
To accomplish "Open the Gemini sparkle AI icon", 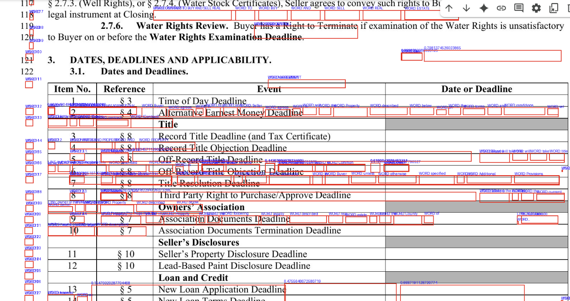I will (484, 8).
